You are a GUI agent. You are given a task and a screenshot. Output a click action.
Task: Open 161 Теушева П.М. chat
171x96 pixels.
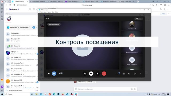pyautogui.click(x=22, y=87)
